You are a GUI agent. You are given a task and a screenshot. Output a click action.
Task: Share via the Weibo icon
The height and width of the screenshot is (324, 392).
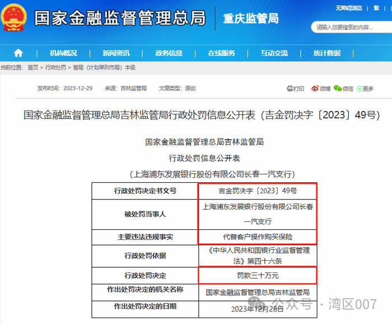click(315, 89)
